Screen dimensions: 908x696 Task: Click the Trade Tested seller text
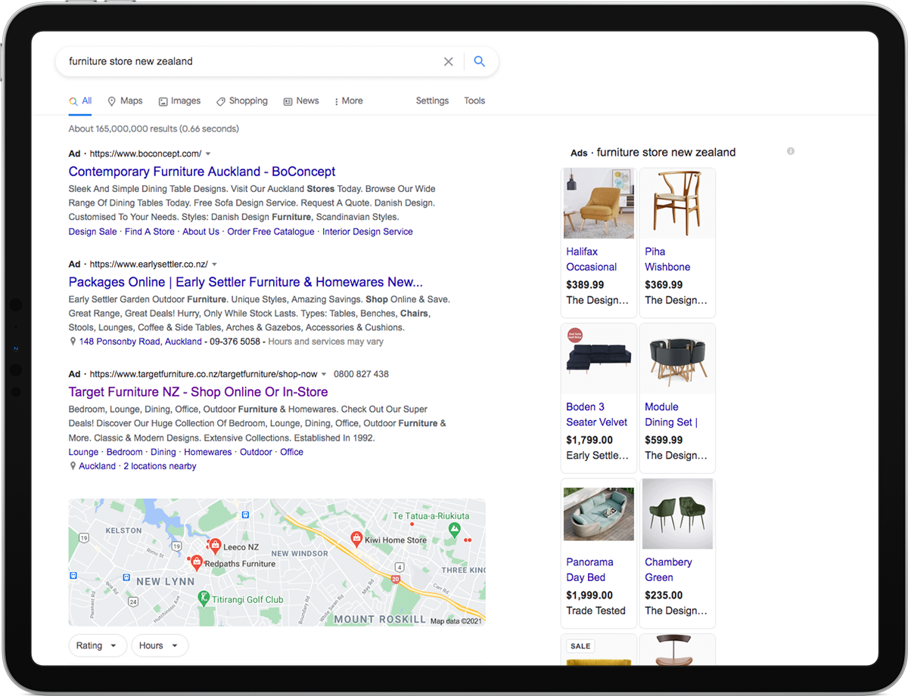[596, 611]
